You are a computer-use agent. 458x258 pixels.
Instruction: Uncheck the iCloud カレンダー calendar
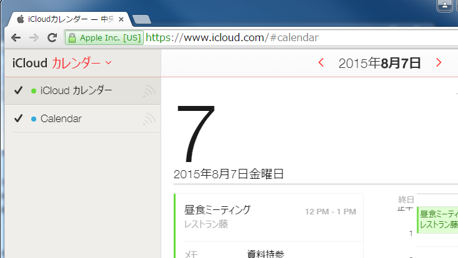(x=18, y=90)
